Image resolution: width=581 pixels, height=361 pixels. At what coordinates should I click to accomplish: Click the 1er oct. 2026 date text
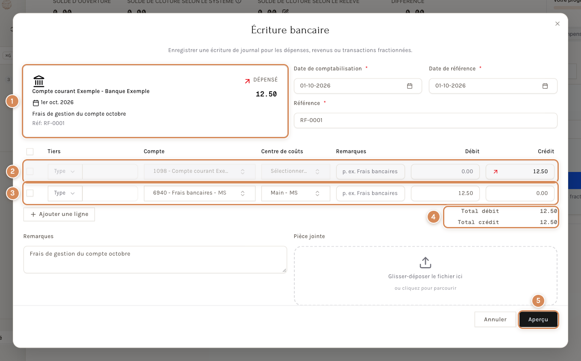(x=57, y=102)
